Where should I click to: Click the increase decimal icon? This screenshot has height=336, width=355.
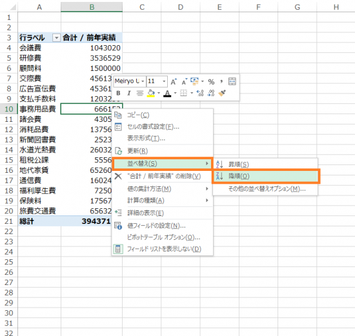tap(200, 94)
